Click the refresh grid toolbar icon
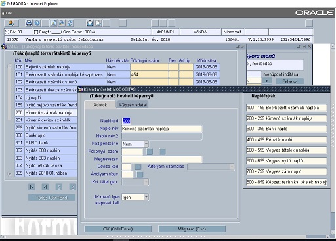The width and height of the screenshot is (336, 241). [70, 23]
